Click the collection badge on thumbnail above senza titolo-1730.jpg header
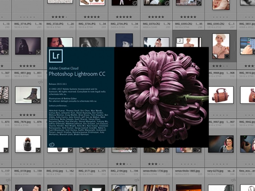The height and width of the screenshot is (191, 255). click(167, 150)
